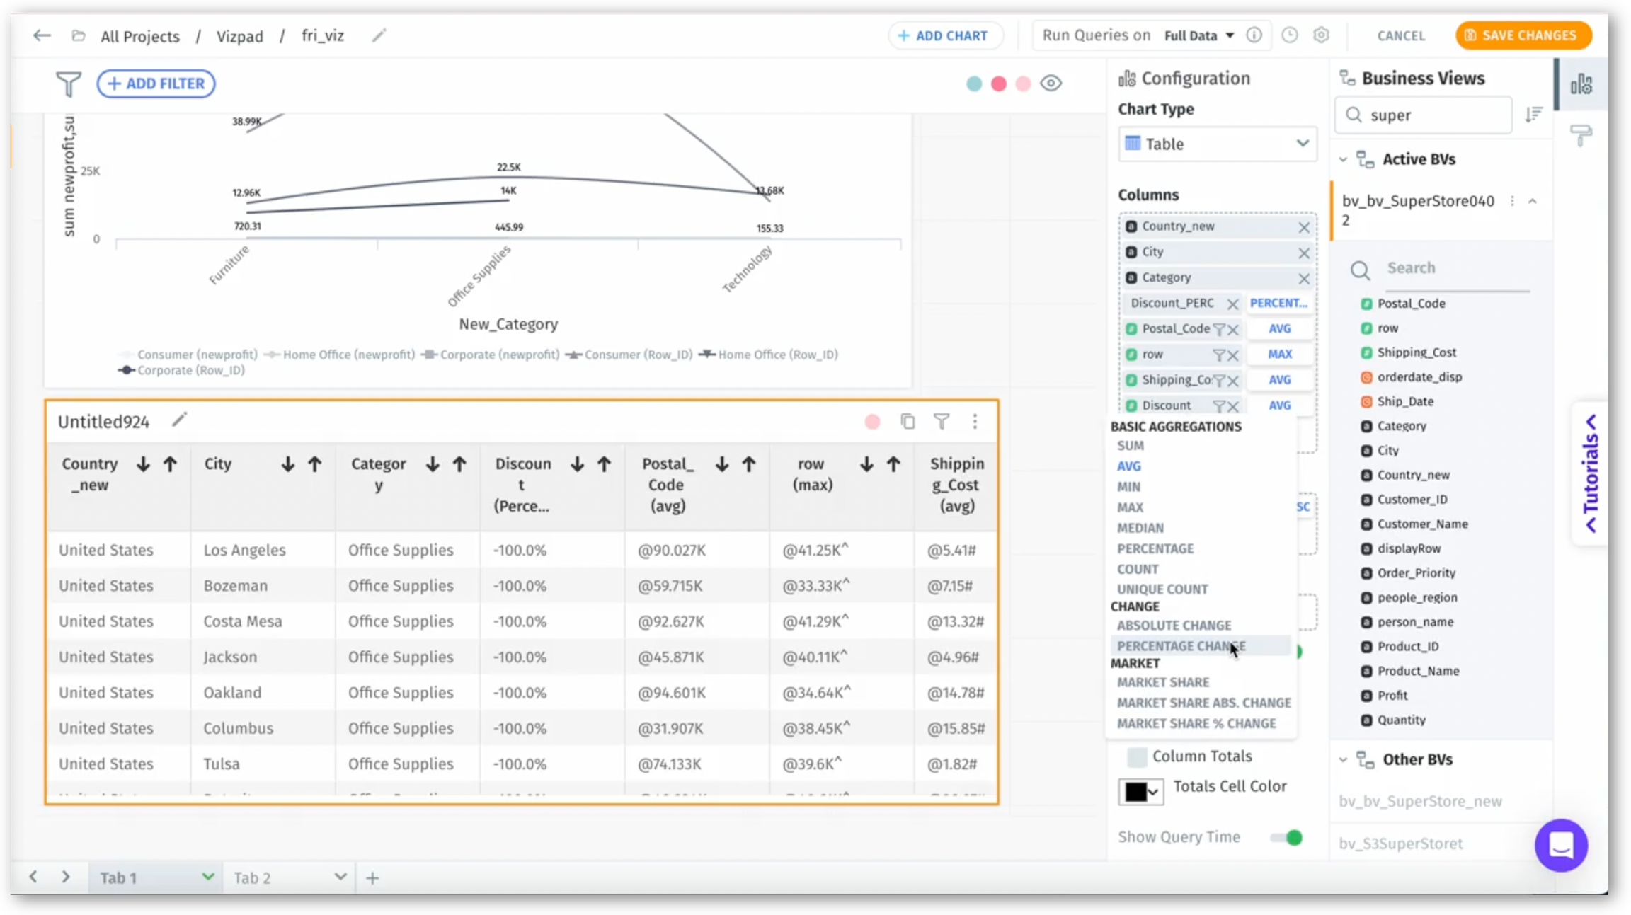This screenshot has height=915, width=1631.
Task: Turn off the Show Query Time toggle
Action: (1286, 837)
